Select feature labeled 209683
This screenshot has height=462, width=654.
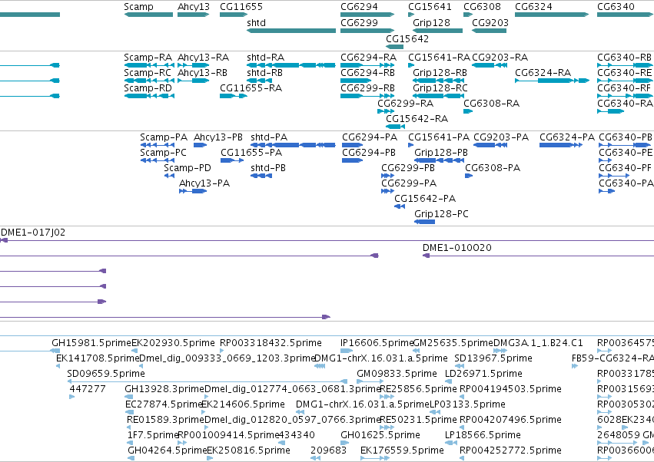tap(329, 450)
